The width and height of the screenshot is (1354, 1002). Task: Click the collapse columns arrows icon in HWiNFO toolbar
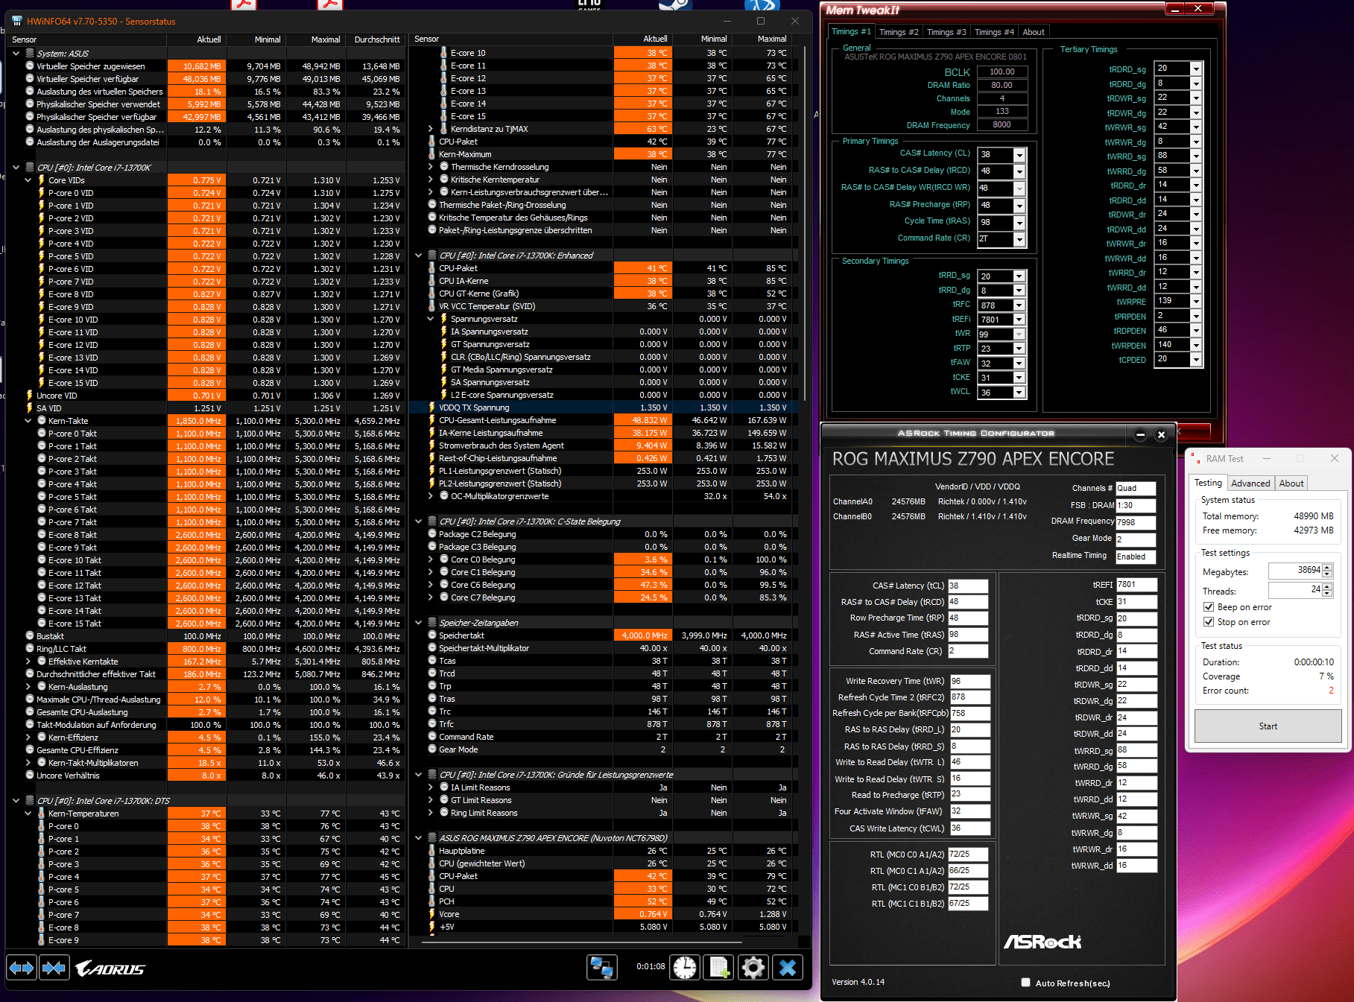pyautogui.click(x=54, y=968)
